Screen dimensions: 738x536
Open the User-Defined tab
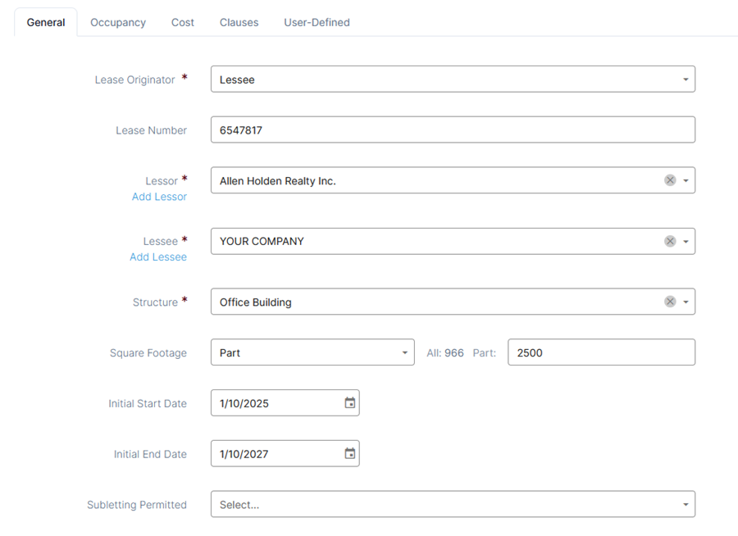317,23
